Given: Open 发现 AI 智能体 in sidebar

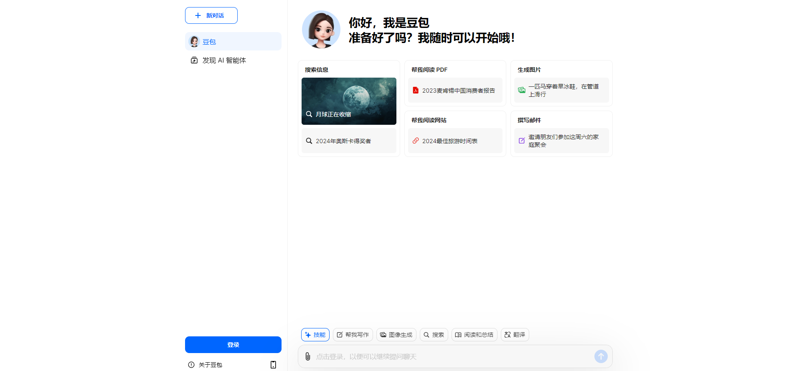Looking at the screenshot, I should [224, 61].
